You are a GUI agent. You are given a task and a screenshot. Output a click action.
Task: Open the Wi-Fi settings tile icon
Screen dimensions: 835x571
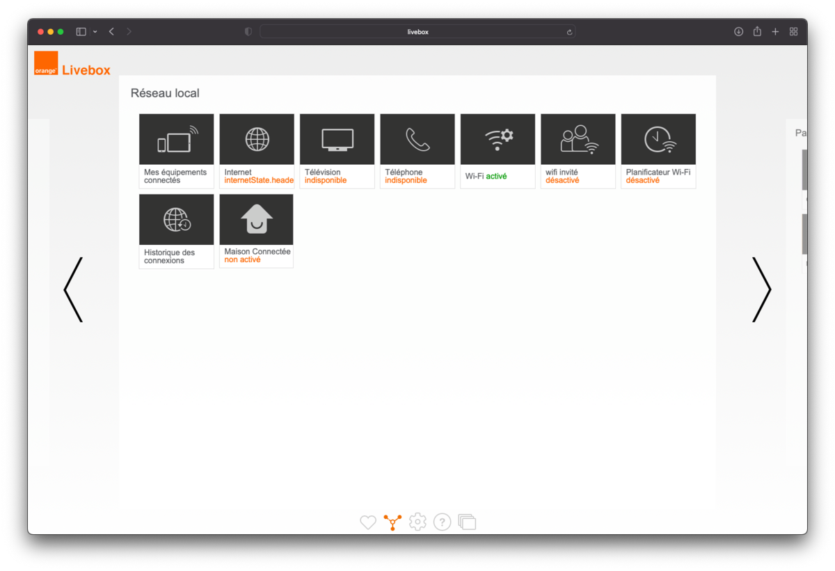(498, 139)
